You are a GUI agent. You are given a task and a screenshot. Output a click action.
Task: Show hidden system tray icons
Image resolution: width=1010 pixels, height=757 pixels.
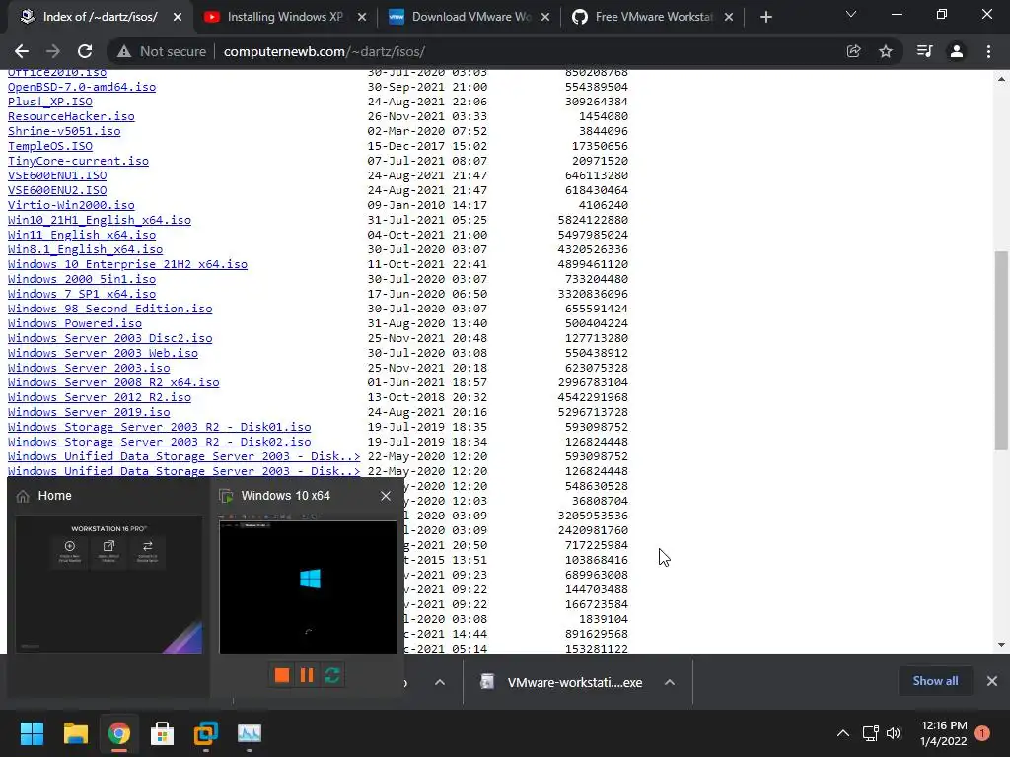842,733
